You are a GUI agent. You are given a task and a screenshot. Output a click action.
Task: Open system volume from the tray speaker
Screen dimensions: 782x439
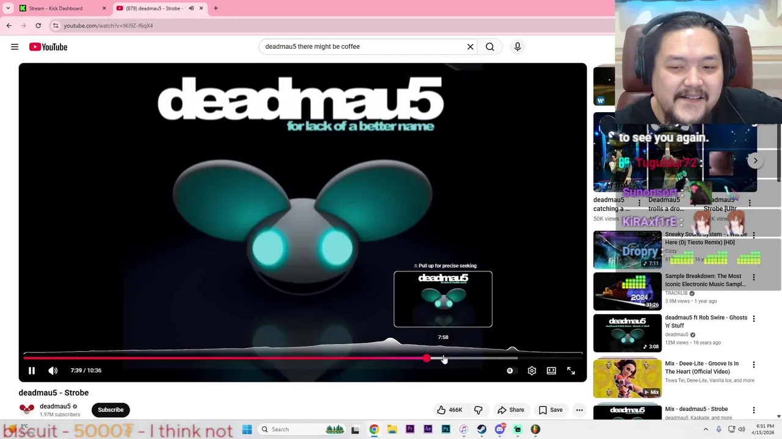742,429
